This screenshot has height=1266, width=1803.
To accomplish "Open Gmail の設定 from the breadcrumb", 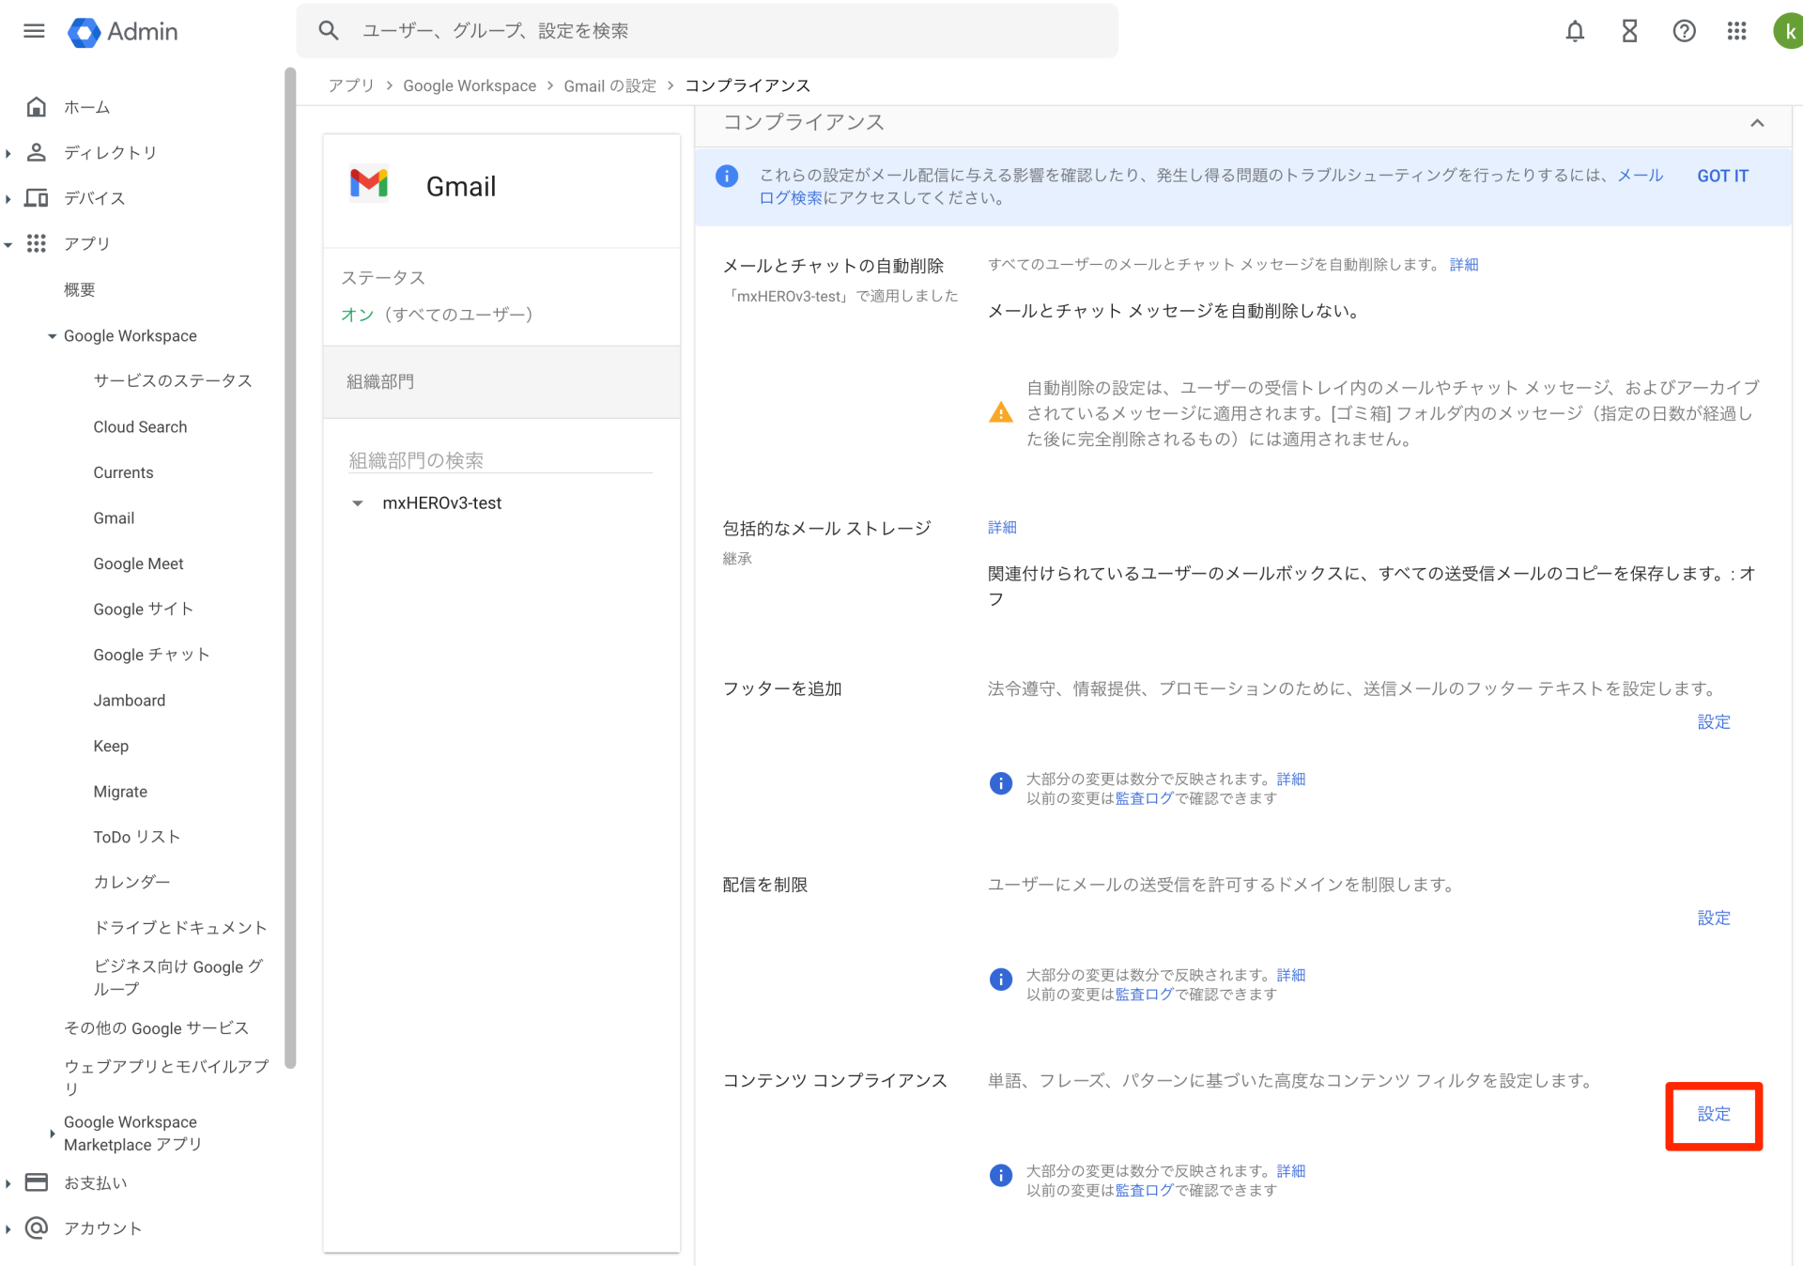I will pos(609,85).
